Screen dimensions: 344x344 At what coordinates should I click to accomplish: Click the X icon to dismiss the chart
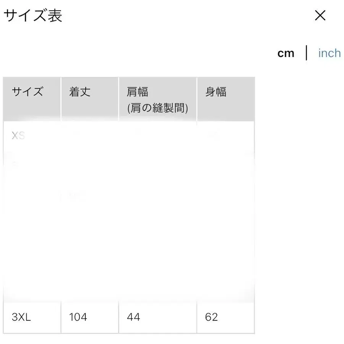(320, 16)
